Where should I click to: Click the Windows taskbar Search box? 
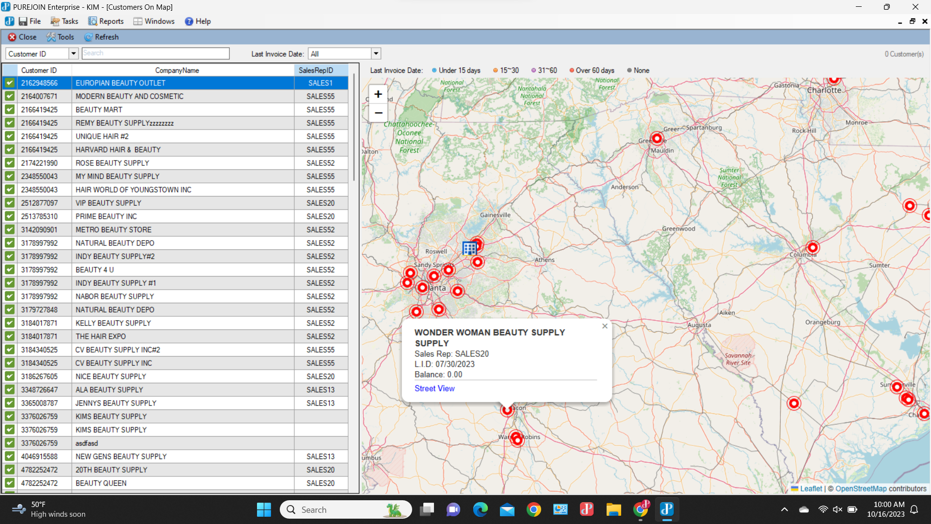pos(346,509)
